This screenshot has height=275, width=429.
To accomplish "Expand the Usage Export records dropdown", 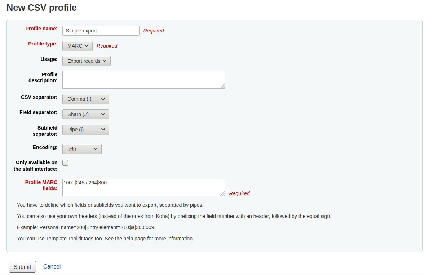I will point(87,61).
